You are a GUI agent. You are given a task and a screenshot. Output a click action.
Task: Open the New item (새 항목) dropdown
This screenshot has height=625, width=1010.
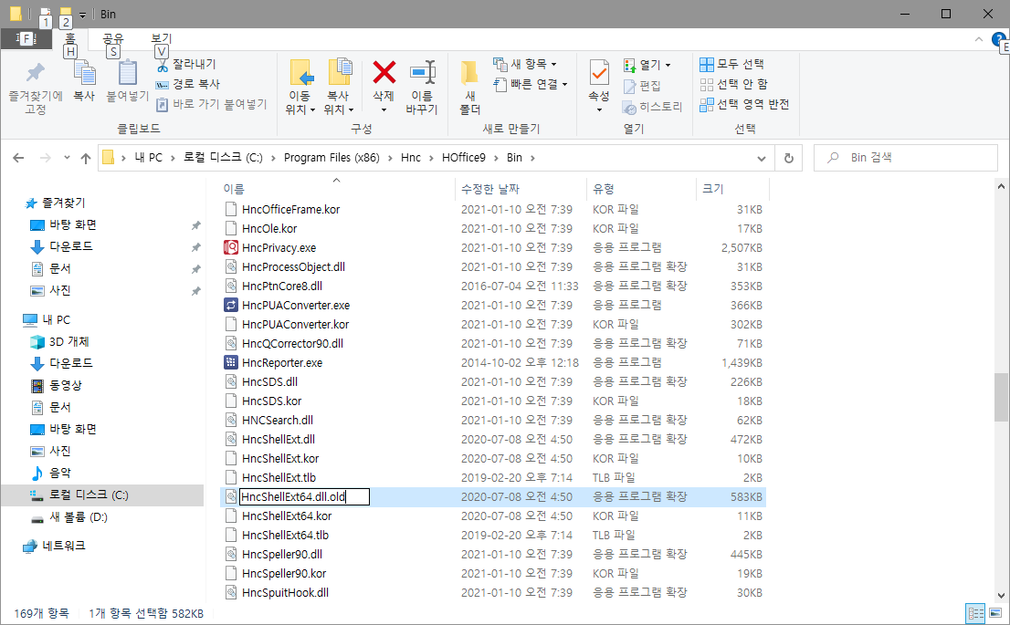tap(526, 65)
